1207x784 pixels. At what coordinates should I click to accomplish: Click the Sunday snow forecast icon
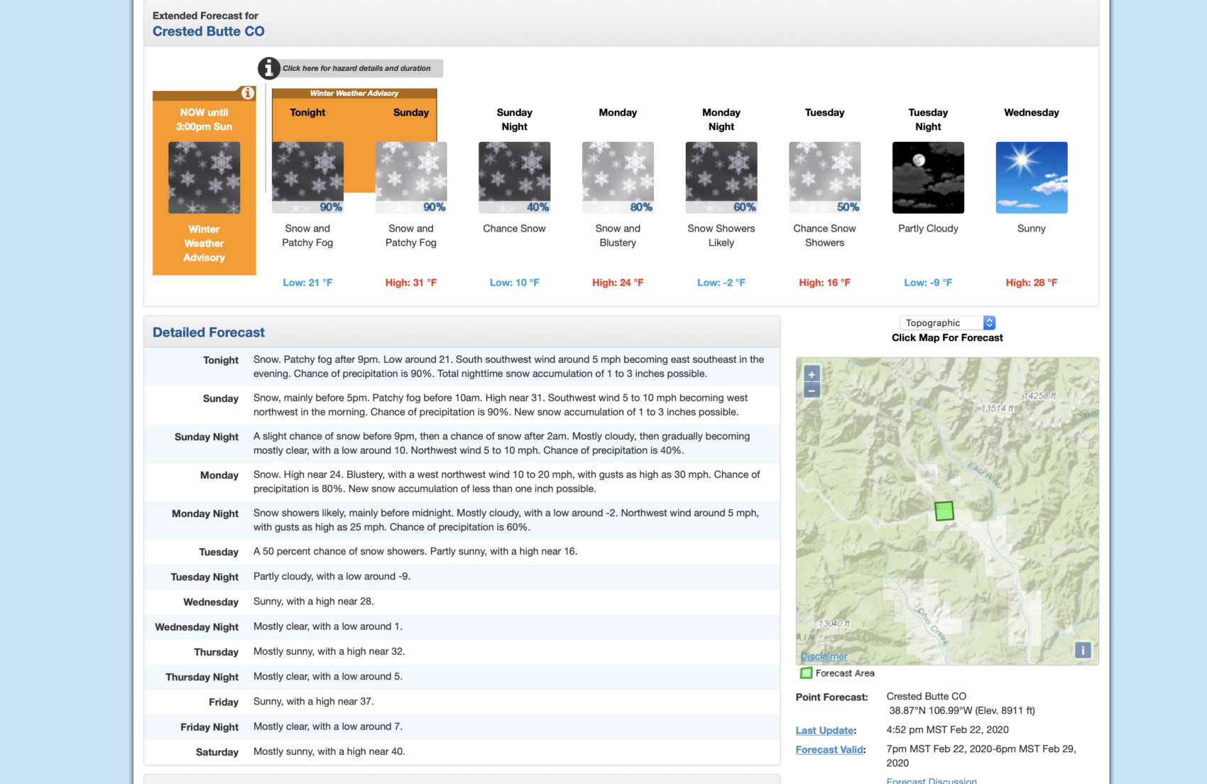click(x=411, y=178)
